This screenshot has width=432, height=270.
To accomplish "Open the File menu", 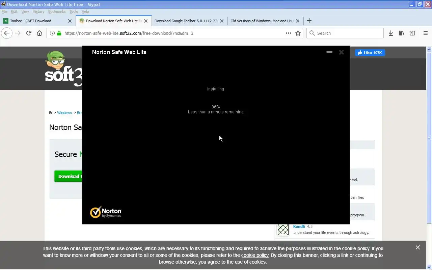I will tap(4, 11).
